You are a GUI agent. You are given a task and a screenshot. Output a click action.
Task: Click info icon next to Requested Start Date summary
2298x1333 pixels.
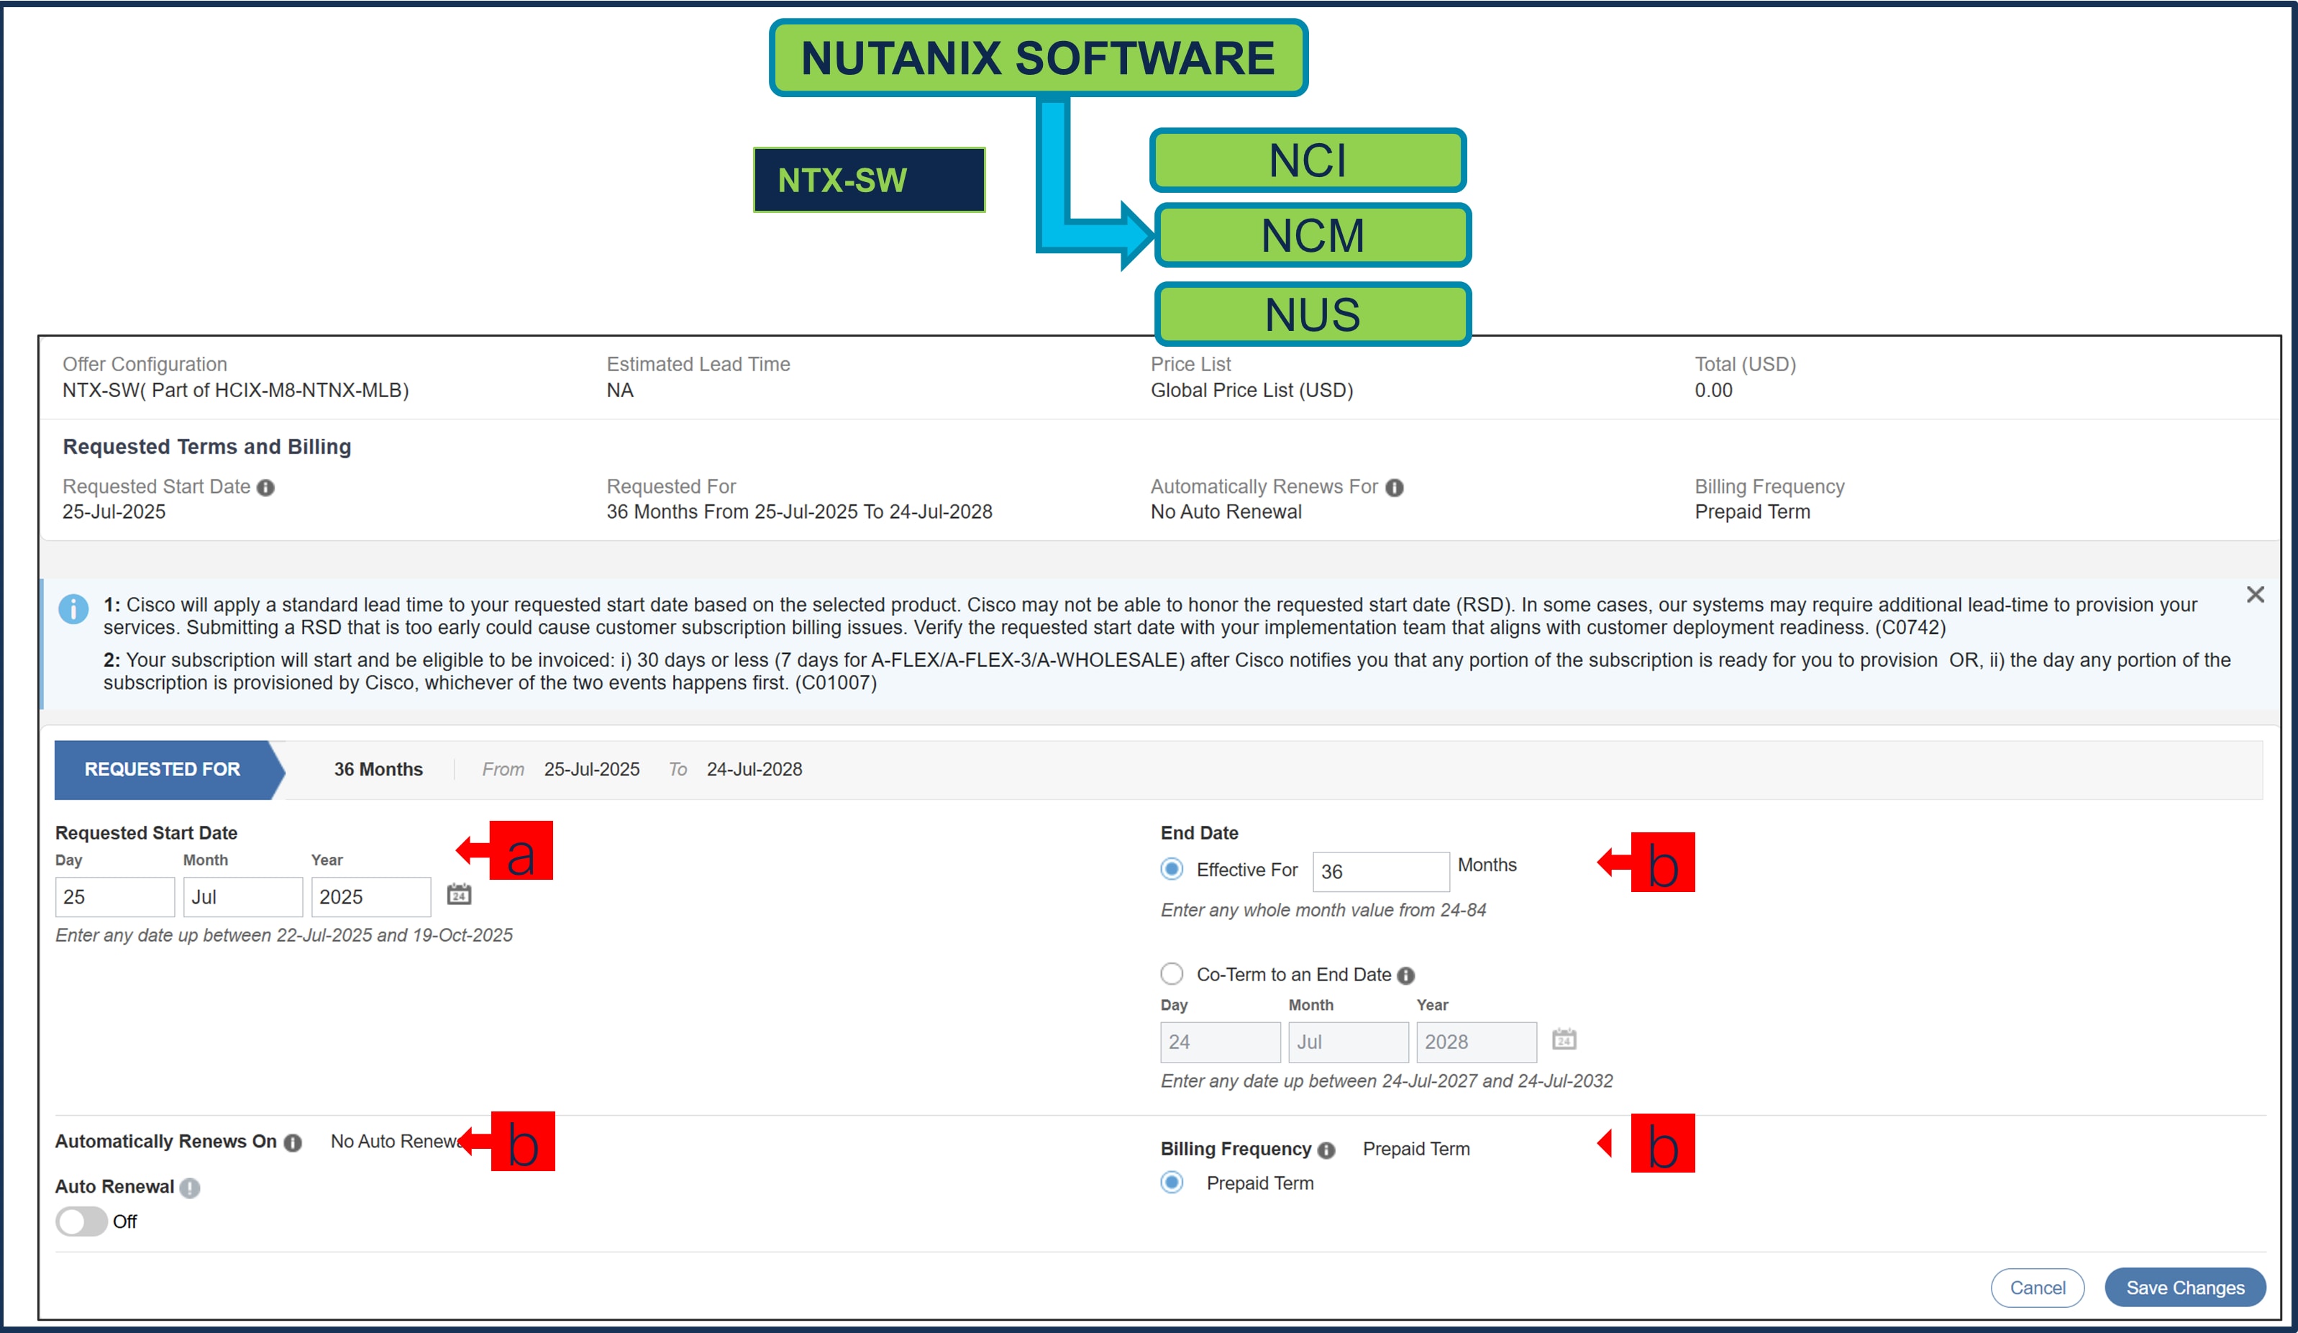265,488
